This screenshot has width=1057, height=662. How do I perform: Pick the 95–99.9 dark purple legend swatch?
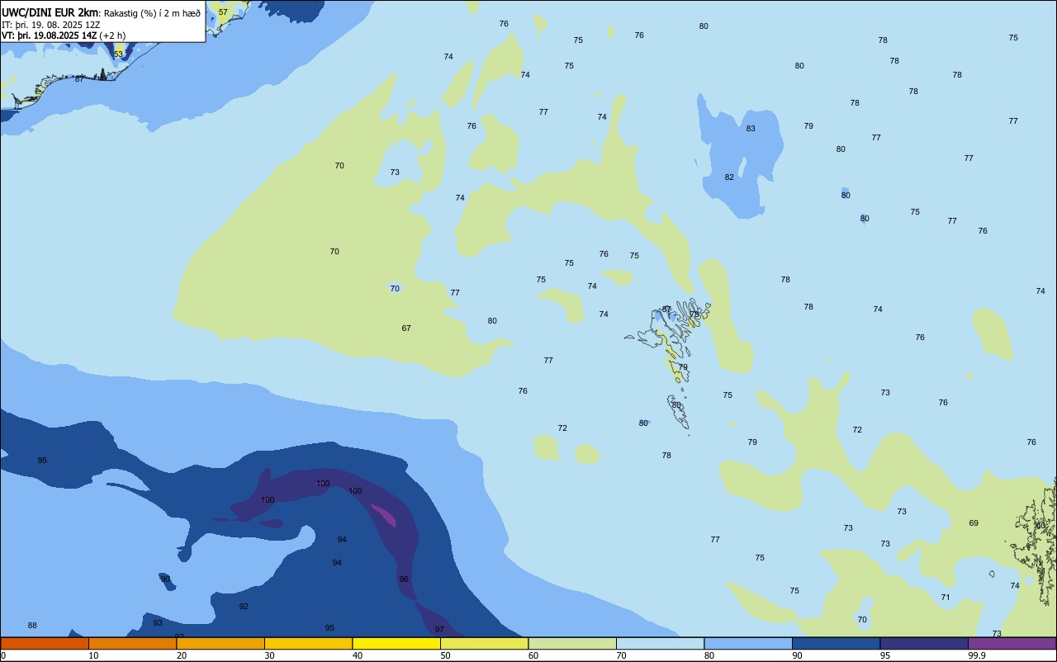924,643
